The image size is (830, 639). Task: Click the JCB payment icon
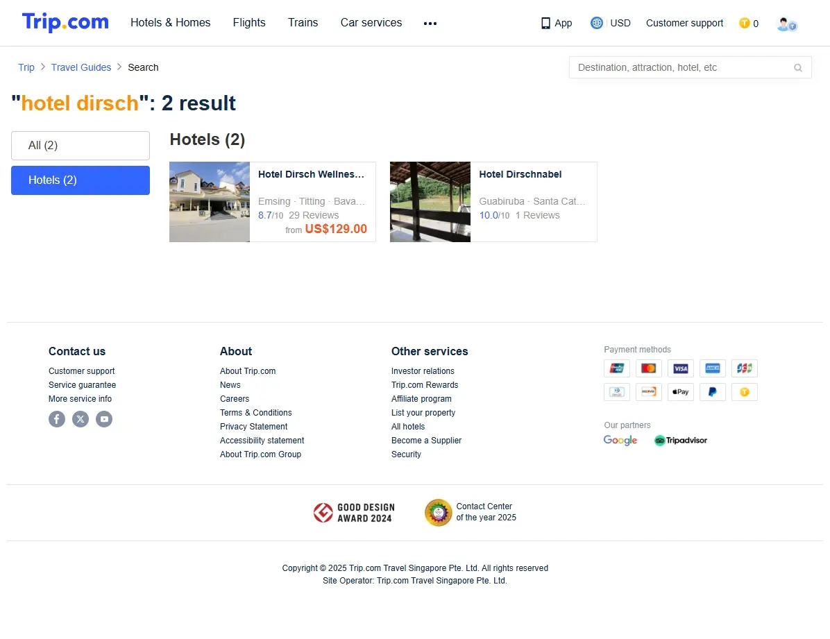[x=744, y=368]
